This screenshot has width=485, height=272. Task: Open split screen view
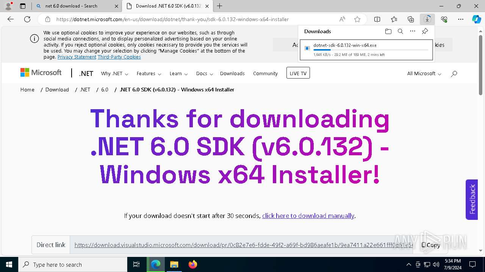pos(377,19)
